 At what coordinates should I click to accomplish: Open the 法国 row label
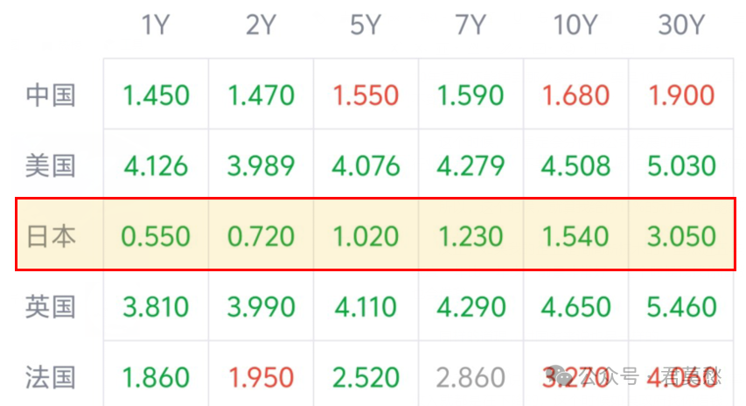pos(51,377)
